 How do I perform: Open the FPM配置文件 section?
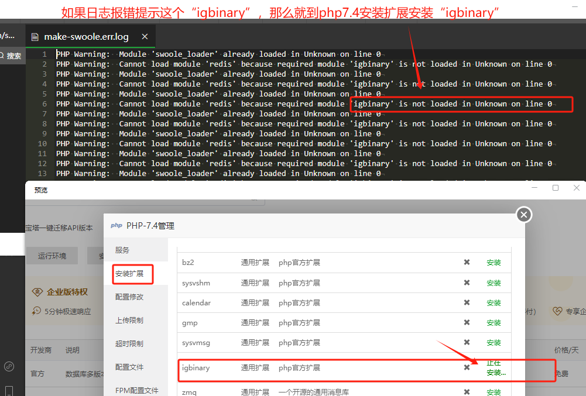(137, 390)
